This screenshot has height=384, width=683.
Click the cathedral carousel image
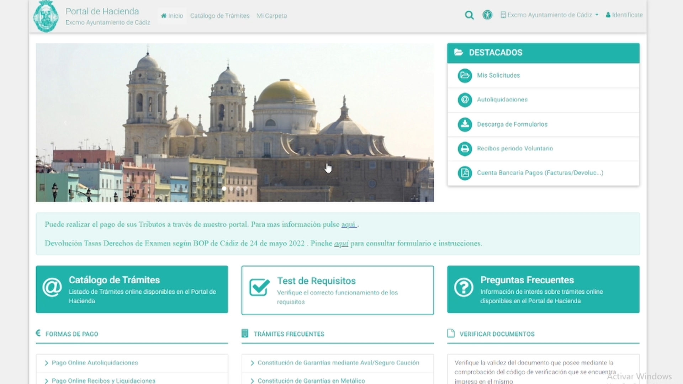[x=235, y=123]
